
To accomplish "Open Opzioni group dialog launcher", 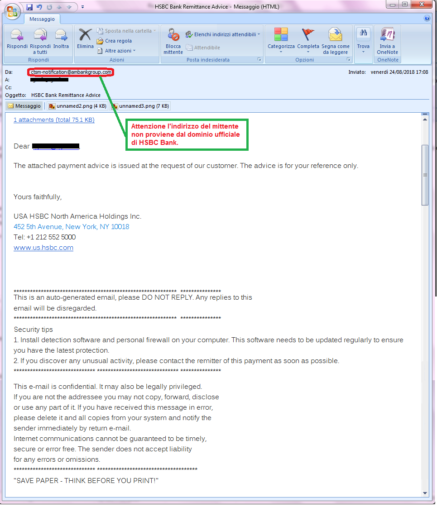I will pyautogui.click(x=348, y=59).
